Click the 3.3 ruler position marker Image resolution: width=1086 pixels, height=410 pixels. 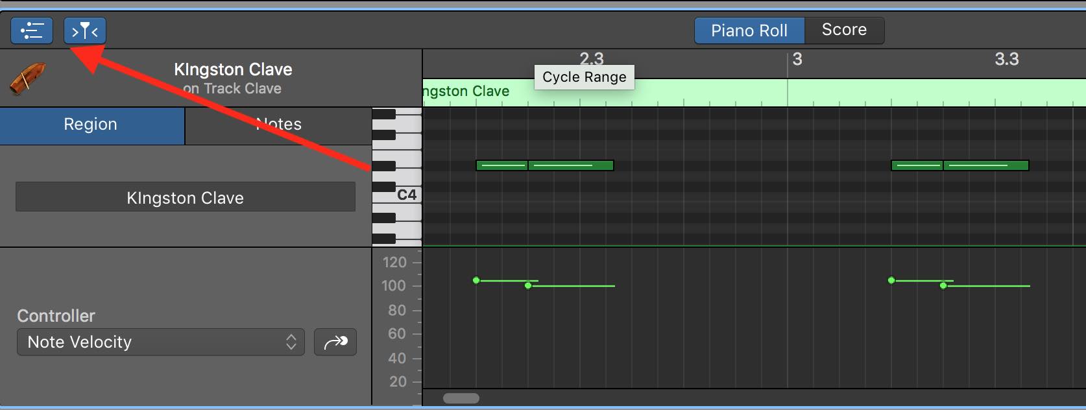[1006, 60]
